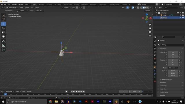
Task: Switch to the Shading workspace tab
Action: (x=76, y=5)
